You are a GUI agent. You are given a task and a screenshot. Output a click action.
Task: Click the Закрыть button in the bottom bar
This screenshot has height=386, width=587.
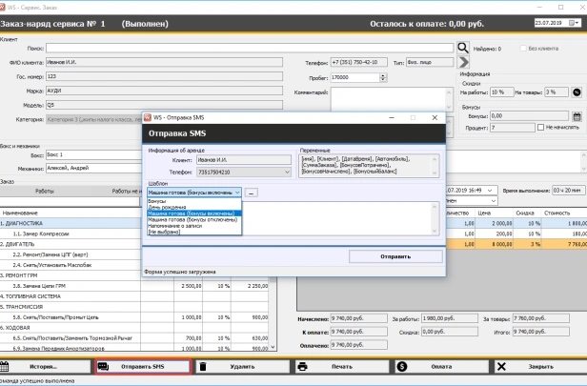pos(538,366)
